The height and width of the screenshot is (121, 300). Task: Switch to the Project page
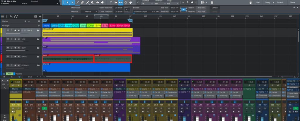click(280, 2)
